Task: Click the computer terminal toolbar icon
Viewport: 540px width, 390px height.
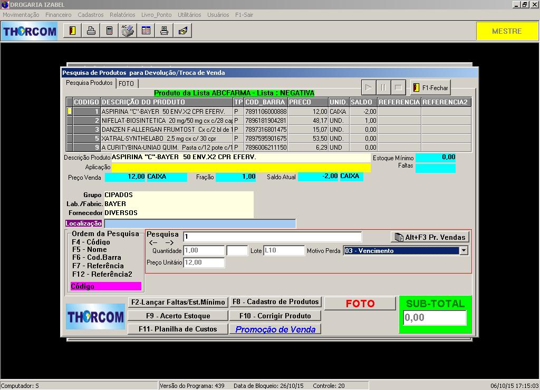Action: 165,31
